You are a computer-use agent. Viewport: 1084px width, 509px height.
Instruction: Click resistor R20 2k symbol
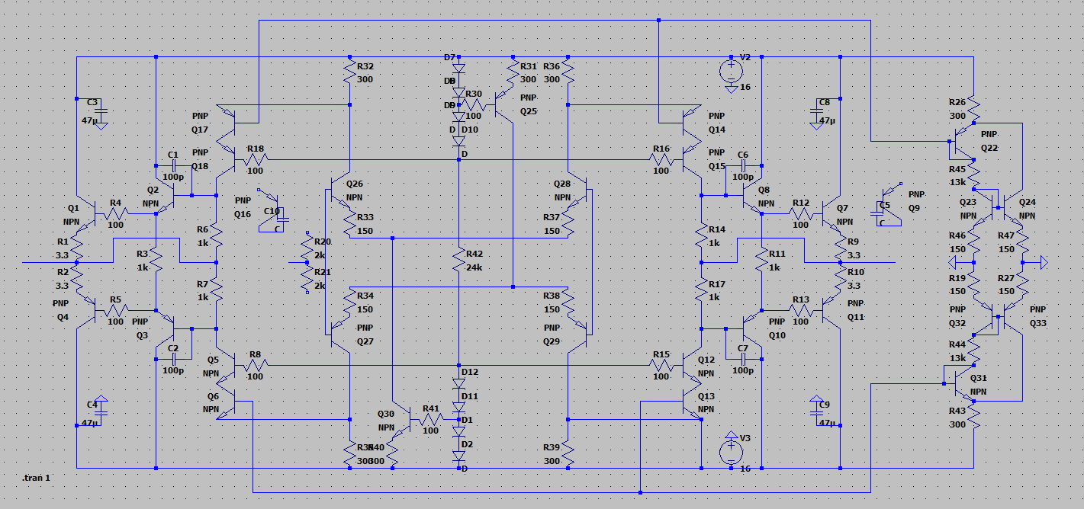(x=307, y=245)
